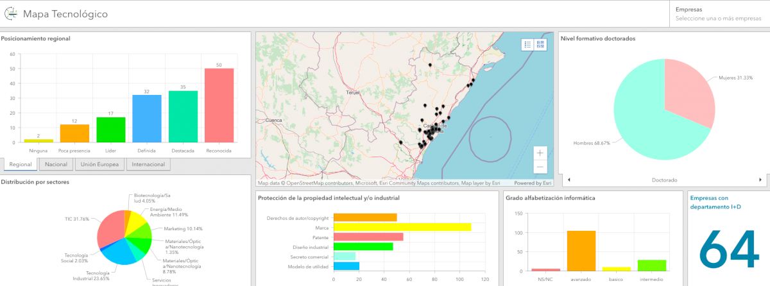
Task: Select the avanzado bar in informática chart
Action: 581,251
